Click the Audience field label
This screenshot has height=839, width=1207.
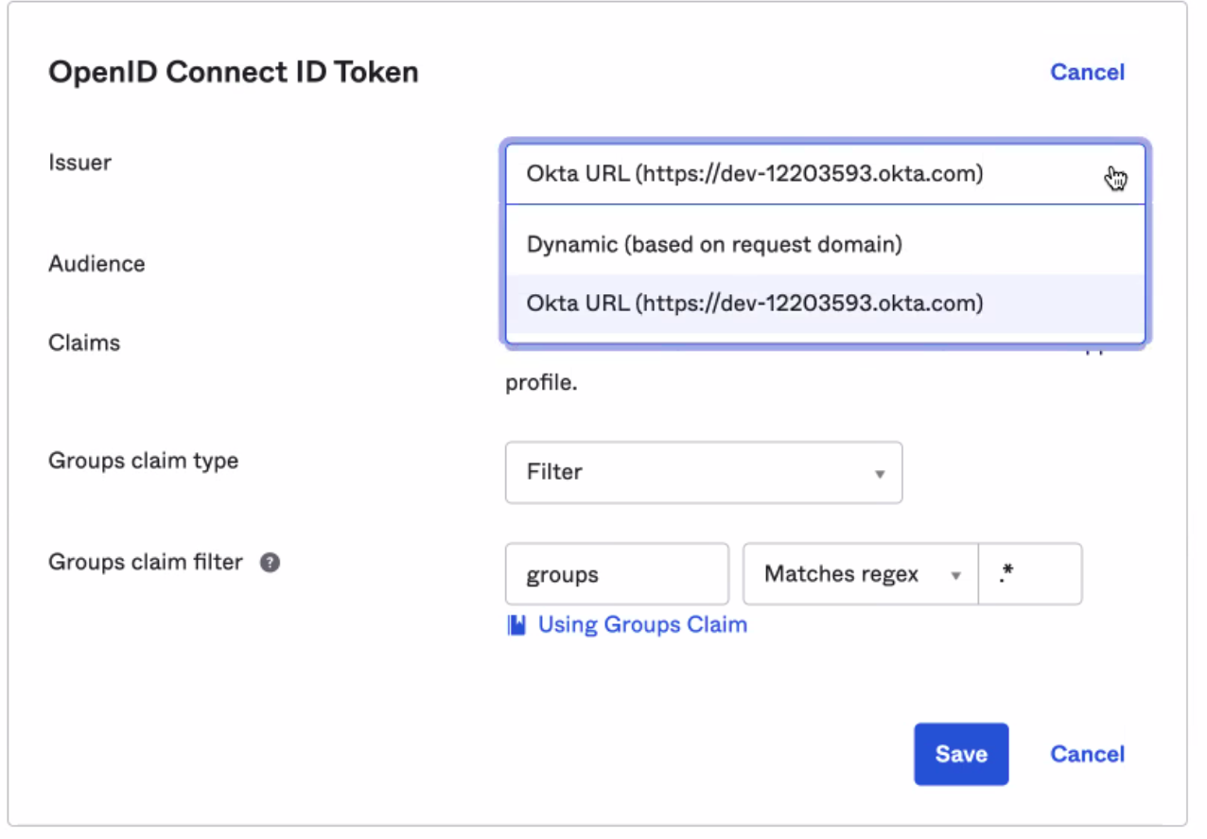point(96,264)
